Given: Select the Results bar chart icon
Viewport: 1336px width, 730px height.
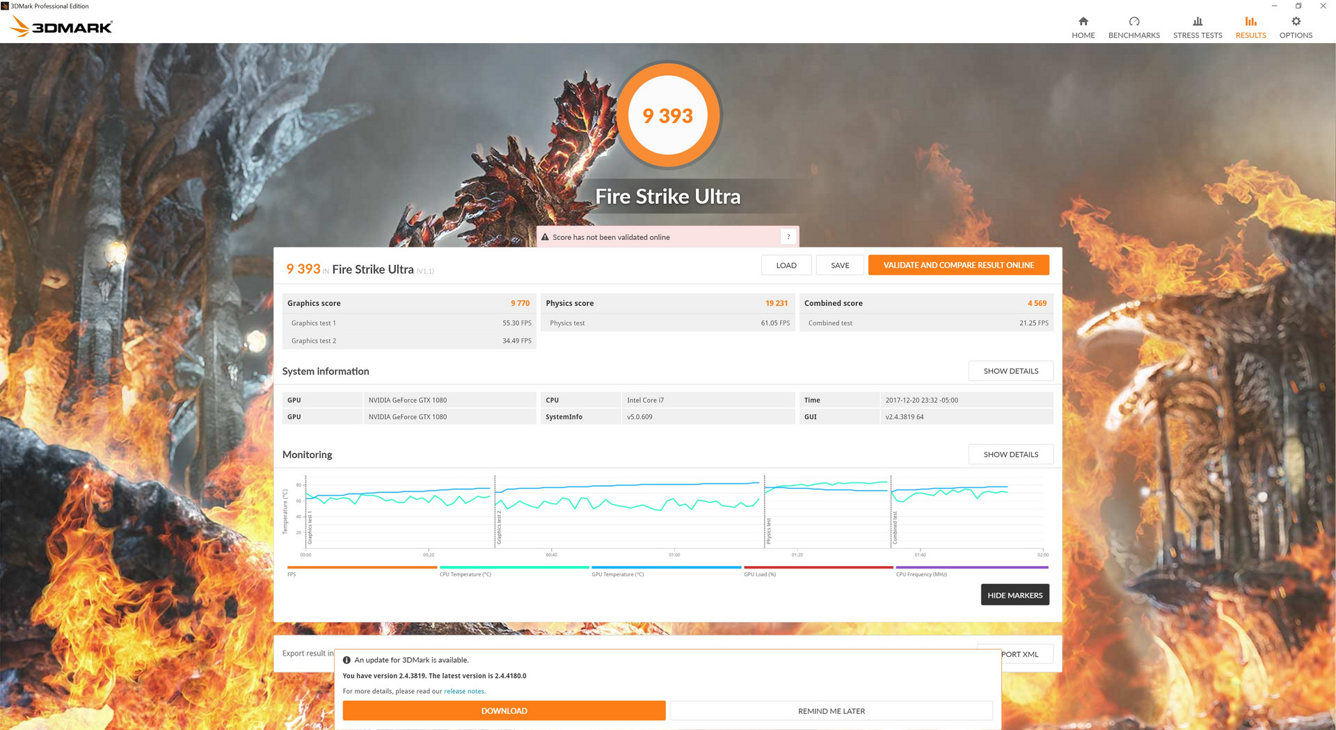Looking at the screenshot, I should click(x=1250, y=22).
